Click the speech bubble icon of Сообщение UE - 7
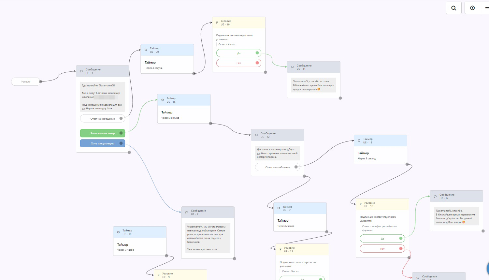The height and width of the screenshot is (280, 489). [x=187, y=212]
